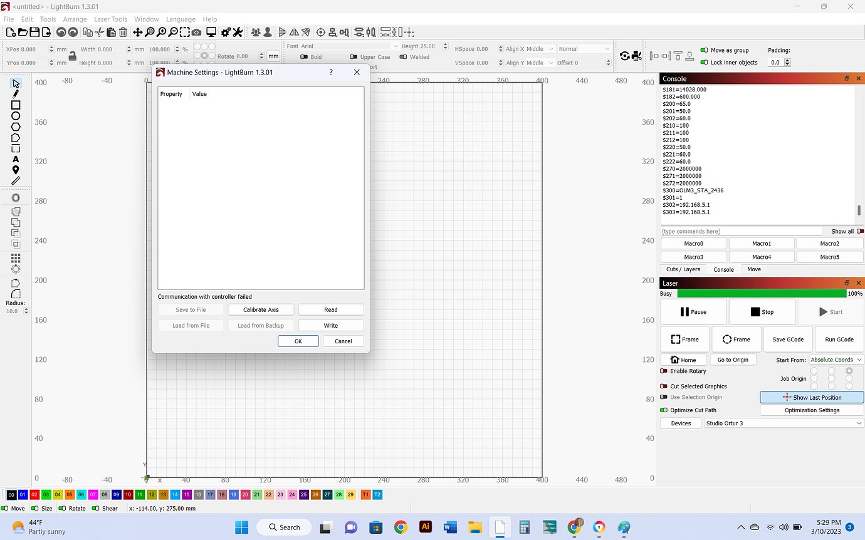Open the camera capture tool
Image resolution: width=865 pixels, height=540 pixels.
click(x=197, y=33)
